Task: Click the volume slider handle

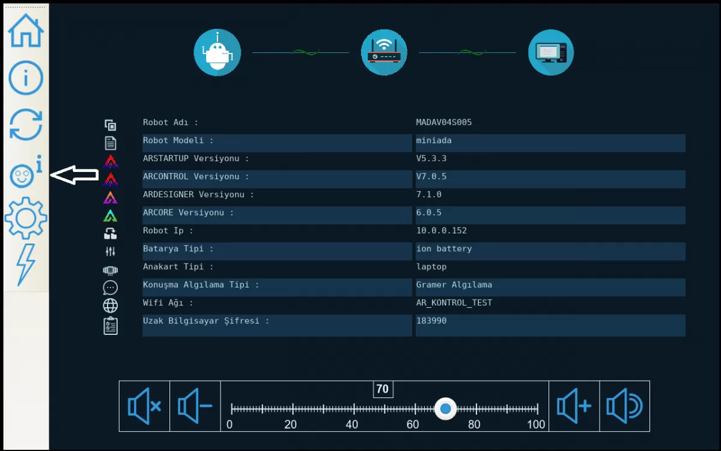Action: (x=445, y=409)
